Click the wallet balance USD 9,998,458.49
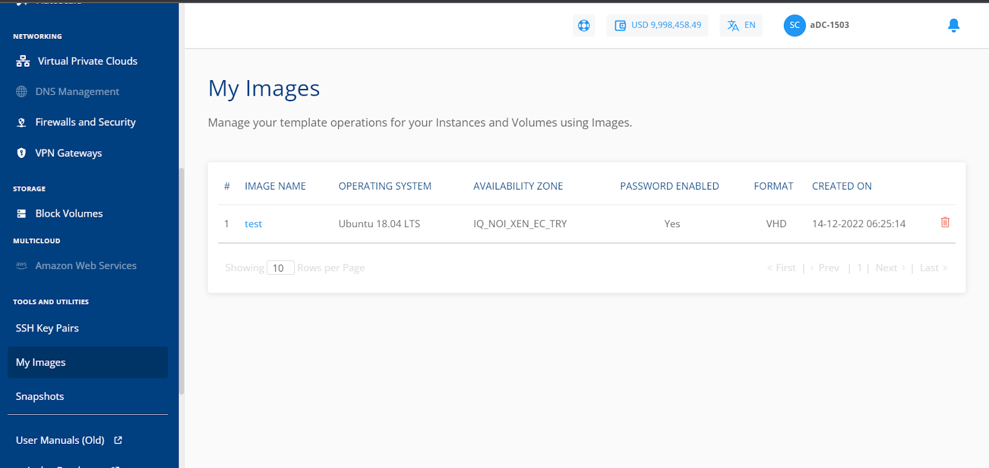989x468 pixels. pyautogui.click(x=658, y=25)
